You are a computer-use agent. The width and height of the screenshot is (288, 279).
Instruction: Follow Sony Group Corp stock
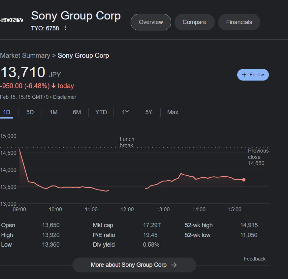point(253,75)
